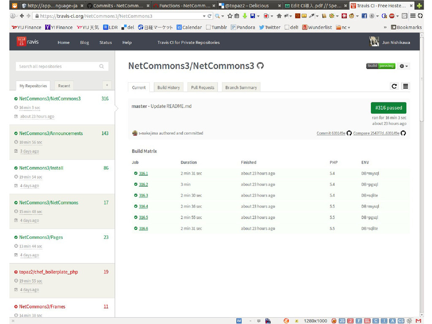Show more bookmarks chevron

tap(385, 27)
